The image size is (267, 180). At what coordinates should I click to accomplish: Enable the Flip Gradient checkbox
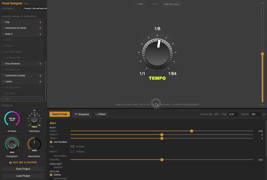[x=51, y=156]
